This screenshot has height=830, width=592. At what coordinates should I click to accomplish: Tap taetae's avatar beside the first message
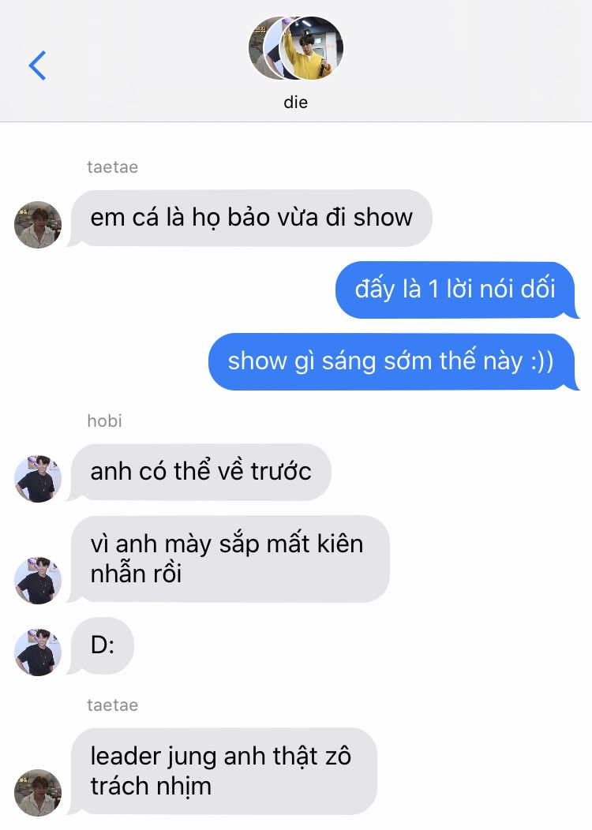coord(38,224)
